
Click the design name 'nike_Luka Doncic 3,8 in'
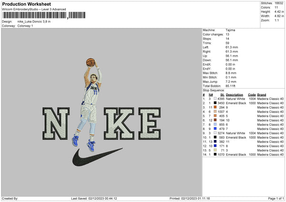pyautogui.click(x=34, y=21)
